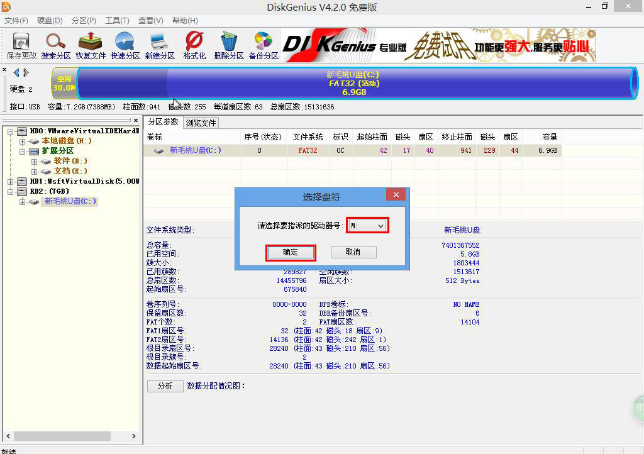This screenshot has height=454, width=644.
Task: Click the drive icon in the partition table row
Action: (x=158, y=151)
